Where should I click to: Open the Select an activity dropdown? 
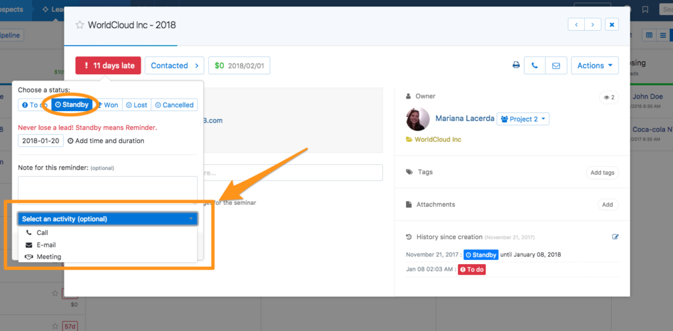[108, 219]
